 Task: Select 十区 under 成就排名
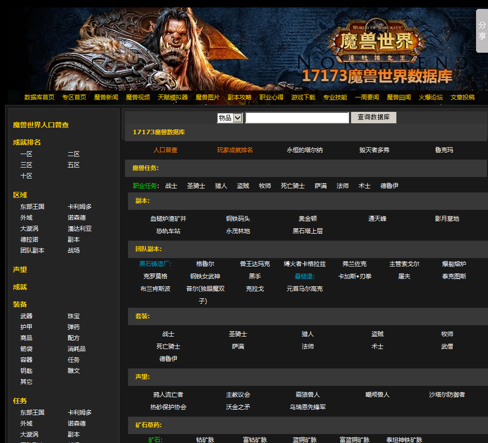(x=26, y=176)
